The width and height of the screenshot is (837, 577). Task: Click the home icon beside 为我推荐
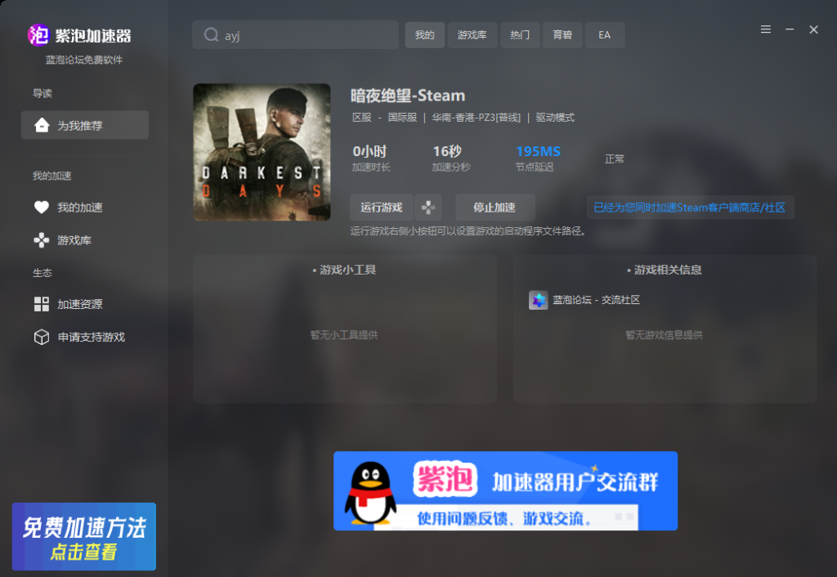42,125
